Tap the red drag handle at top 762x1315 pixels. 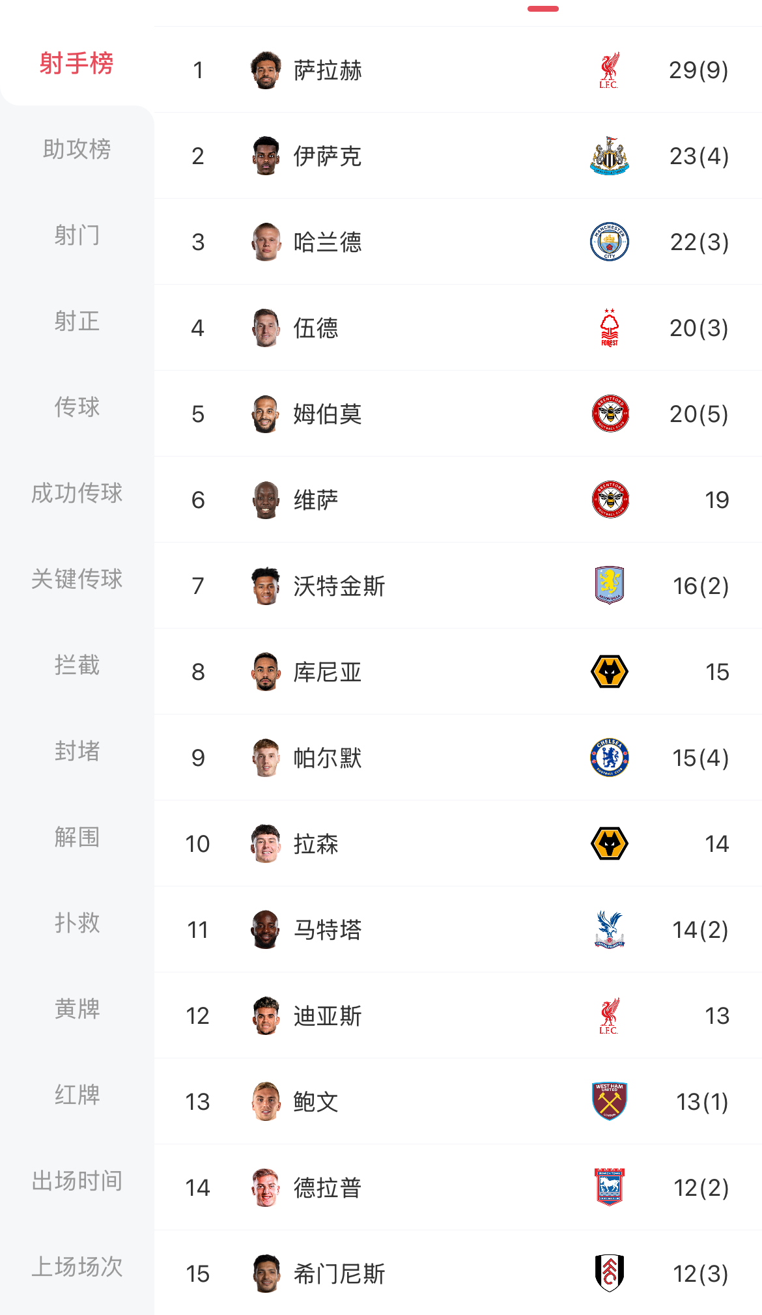(x=543, y=9)
